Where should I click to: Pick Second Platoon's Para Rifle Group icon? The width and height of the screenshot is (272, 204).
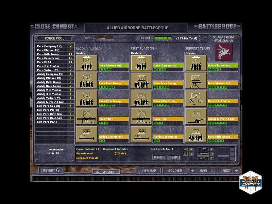[86, 99]
